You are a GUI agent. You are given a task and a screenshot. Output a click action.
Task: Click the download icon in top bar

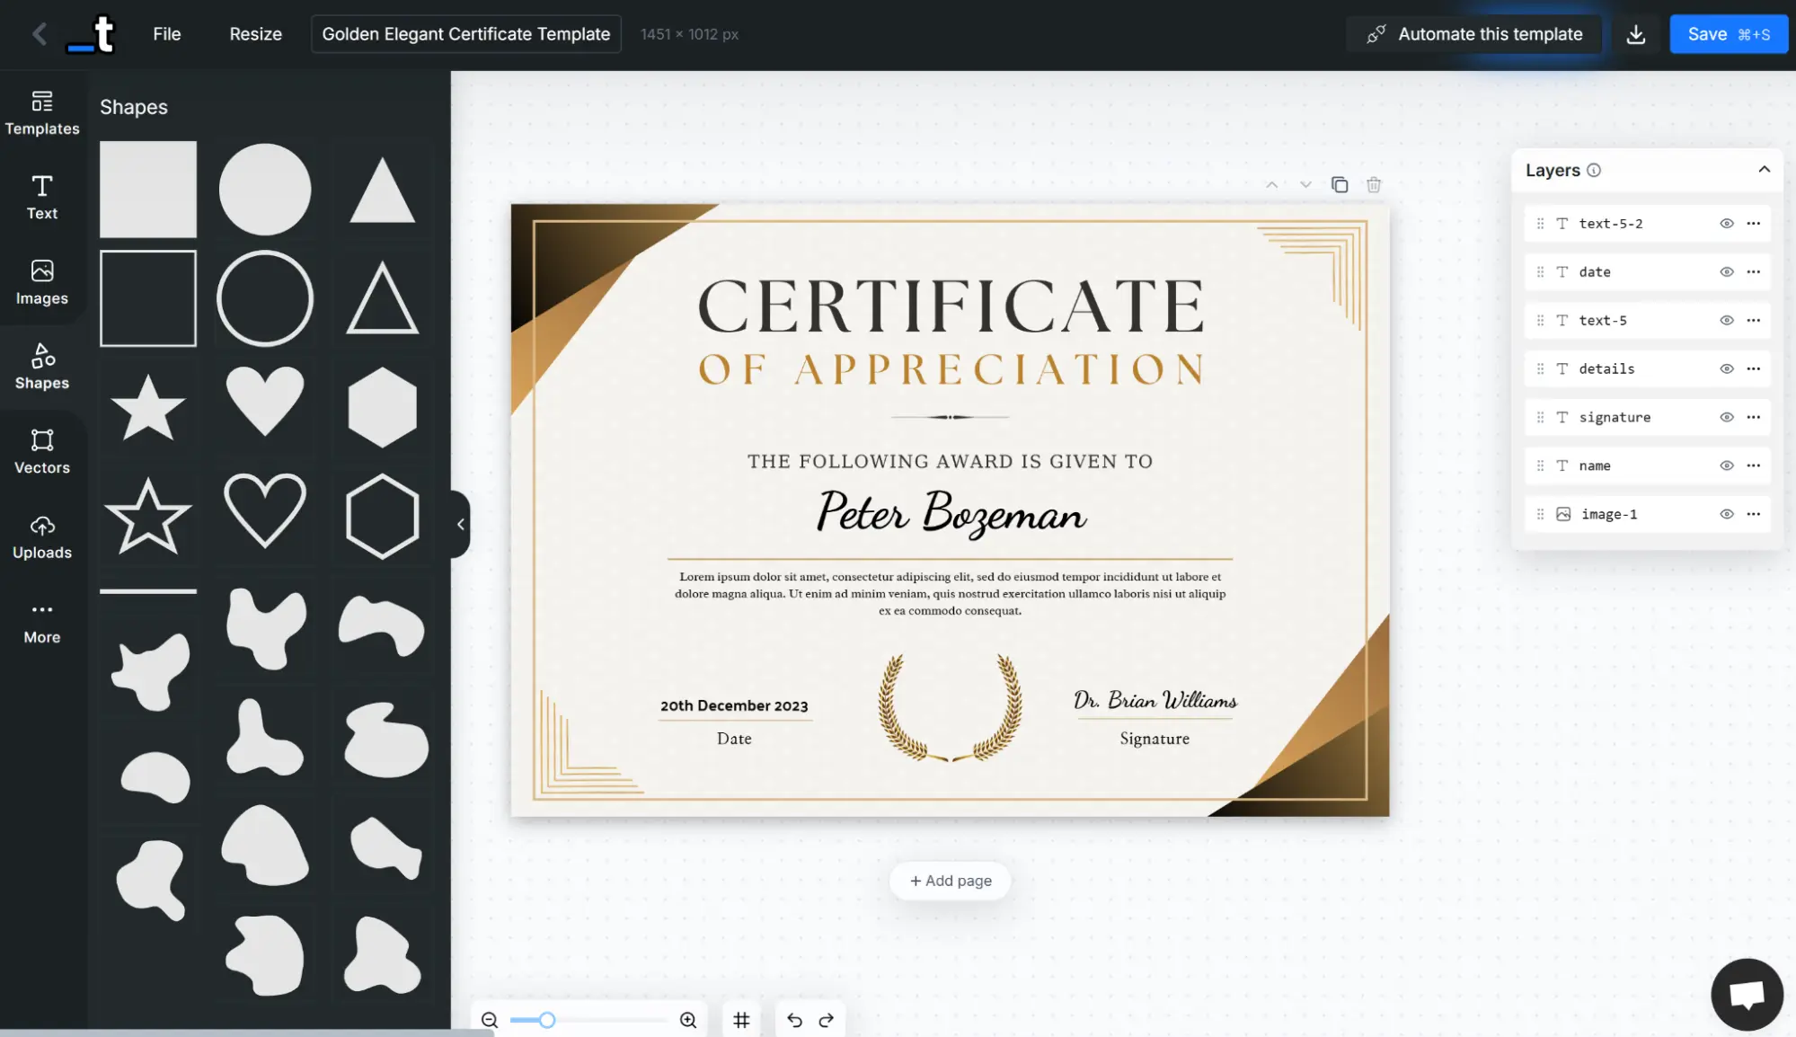pos(1635,34)
